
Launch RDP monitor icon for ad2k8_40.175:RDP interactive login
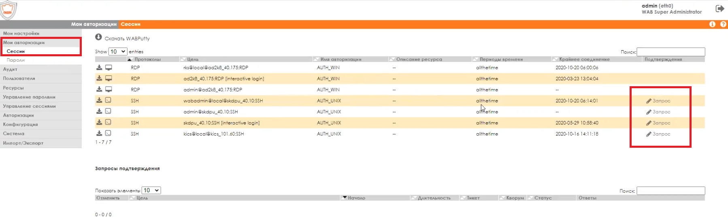pos(109,79)
